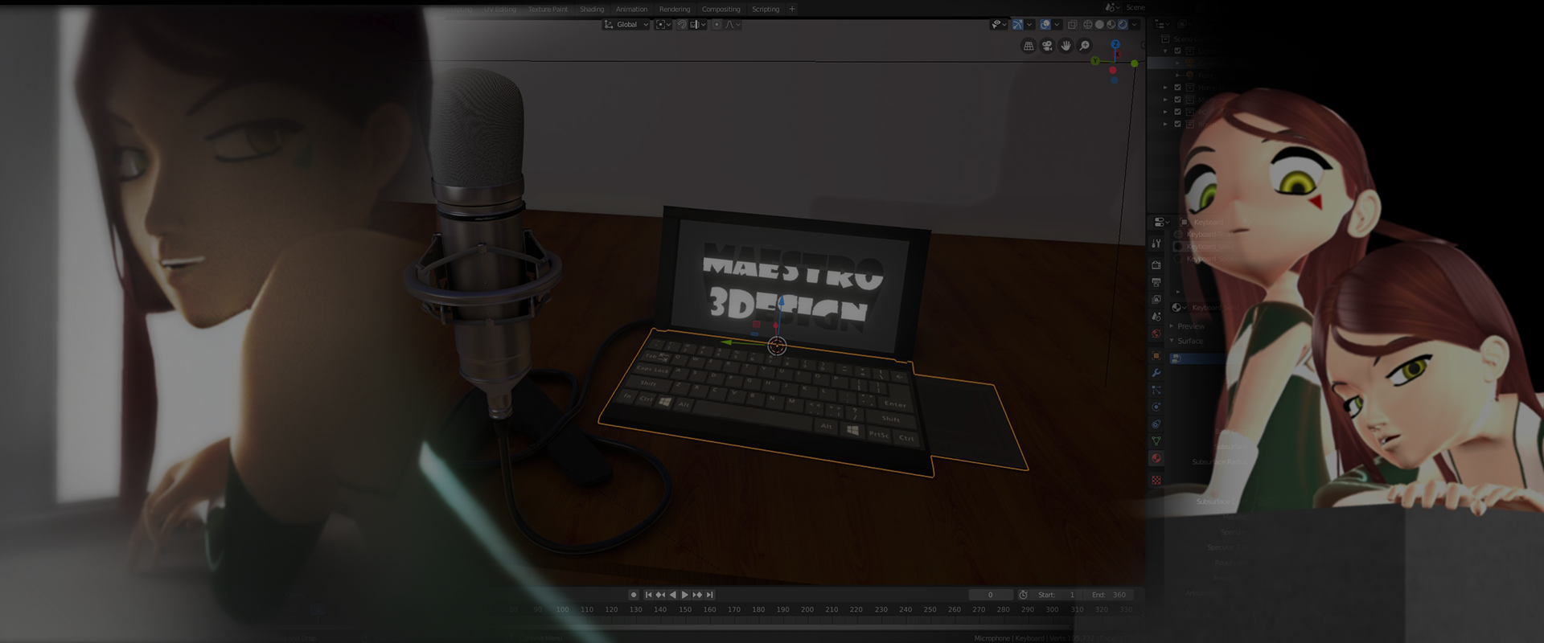1544x643 pixels.
Task: Play the animation in reverse
Action: tap(672, 595)
